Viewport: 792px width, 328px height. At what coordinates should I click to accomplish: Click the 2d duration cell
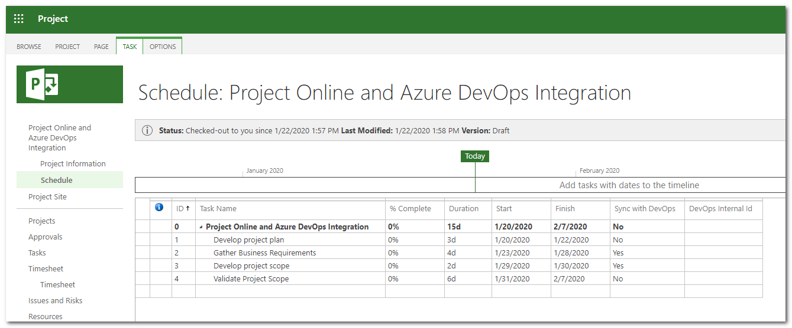click(x=468, y=266)
